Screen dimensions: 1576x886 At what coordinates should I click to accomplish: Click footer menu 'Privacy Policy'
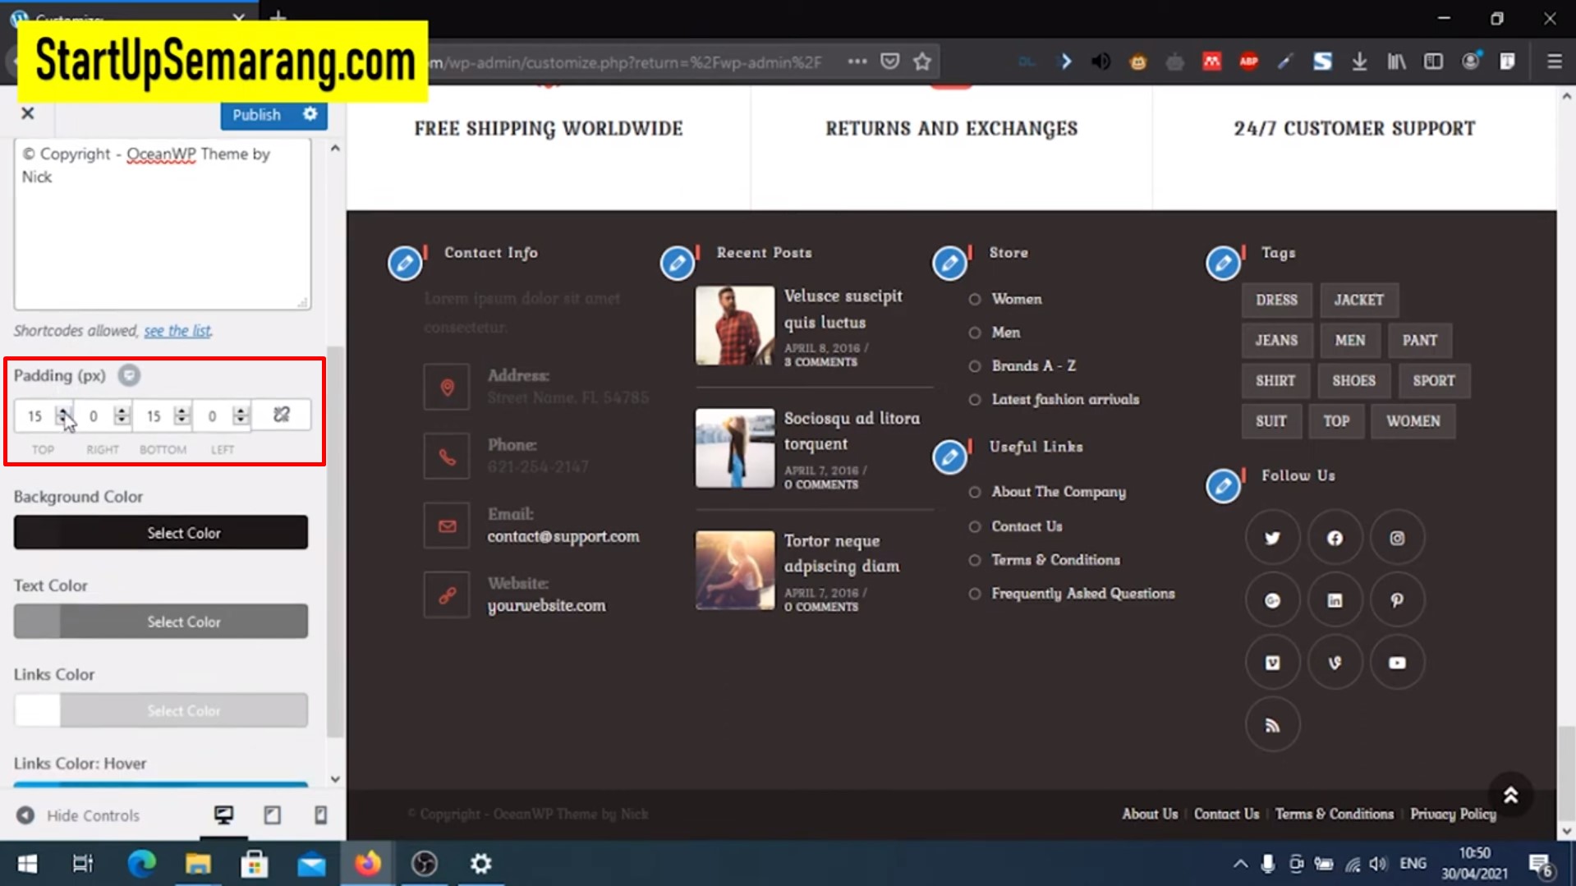click(1453, 814)
